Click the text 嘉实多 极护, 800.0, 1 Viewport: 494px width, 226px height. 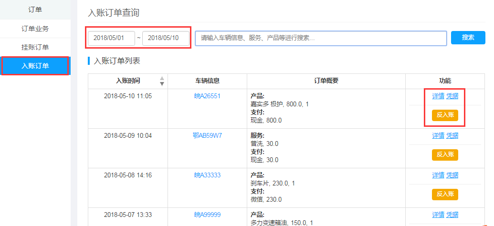[x=280, y=104]
